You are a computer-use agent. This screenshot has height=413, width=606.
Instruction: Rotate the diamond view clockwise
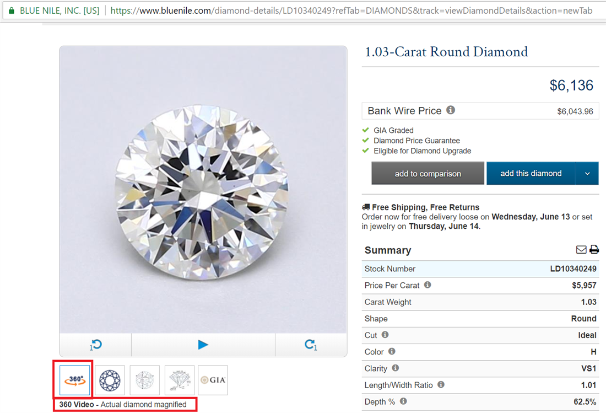point(311,344)
